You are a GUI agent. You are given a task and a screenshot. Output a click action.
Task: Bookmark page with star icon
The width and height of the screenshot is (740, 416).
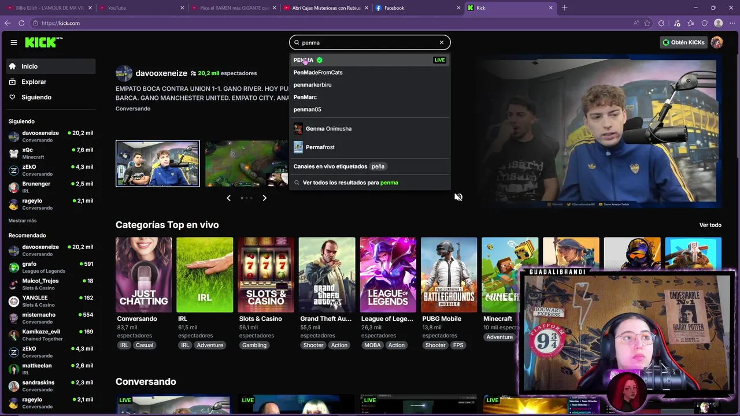(x=647, y=23)
